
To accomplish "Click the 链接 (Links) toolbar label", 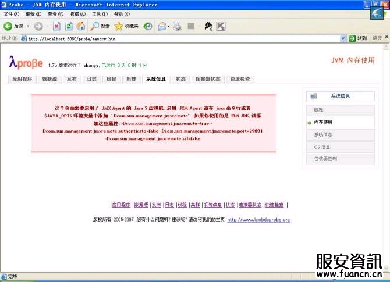I will point(377,38).
